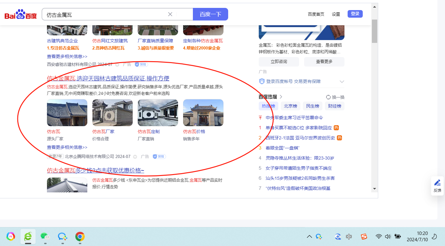This screenshot has height=246, width=445.
Task: Click the 收录7年 tag
Action: [x=55, y=156]
